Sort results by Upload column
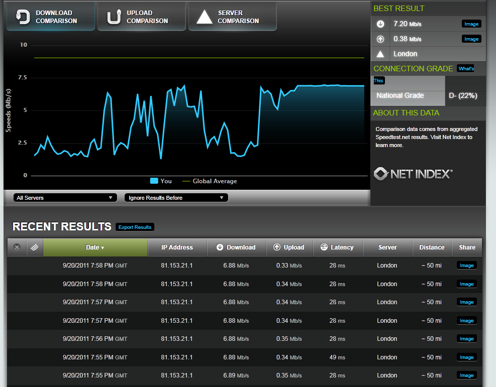Viewport: 496px width, 387px height. (x=288, y=247)
